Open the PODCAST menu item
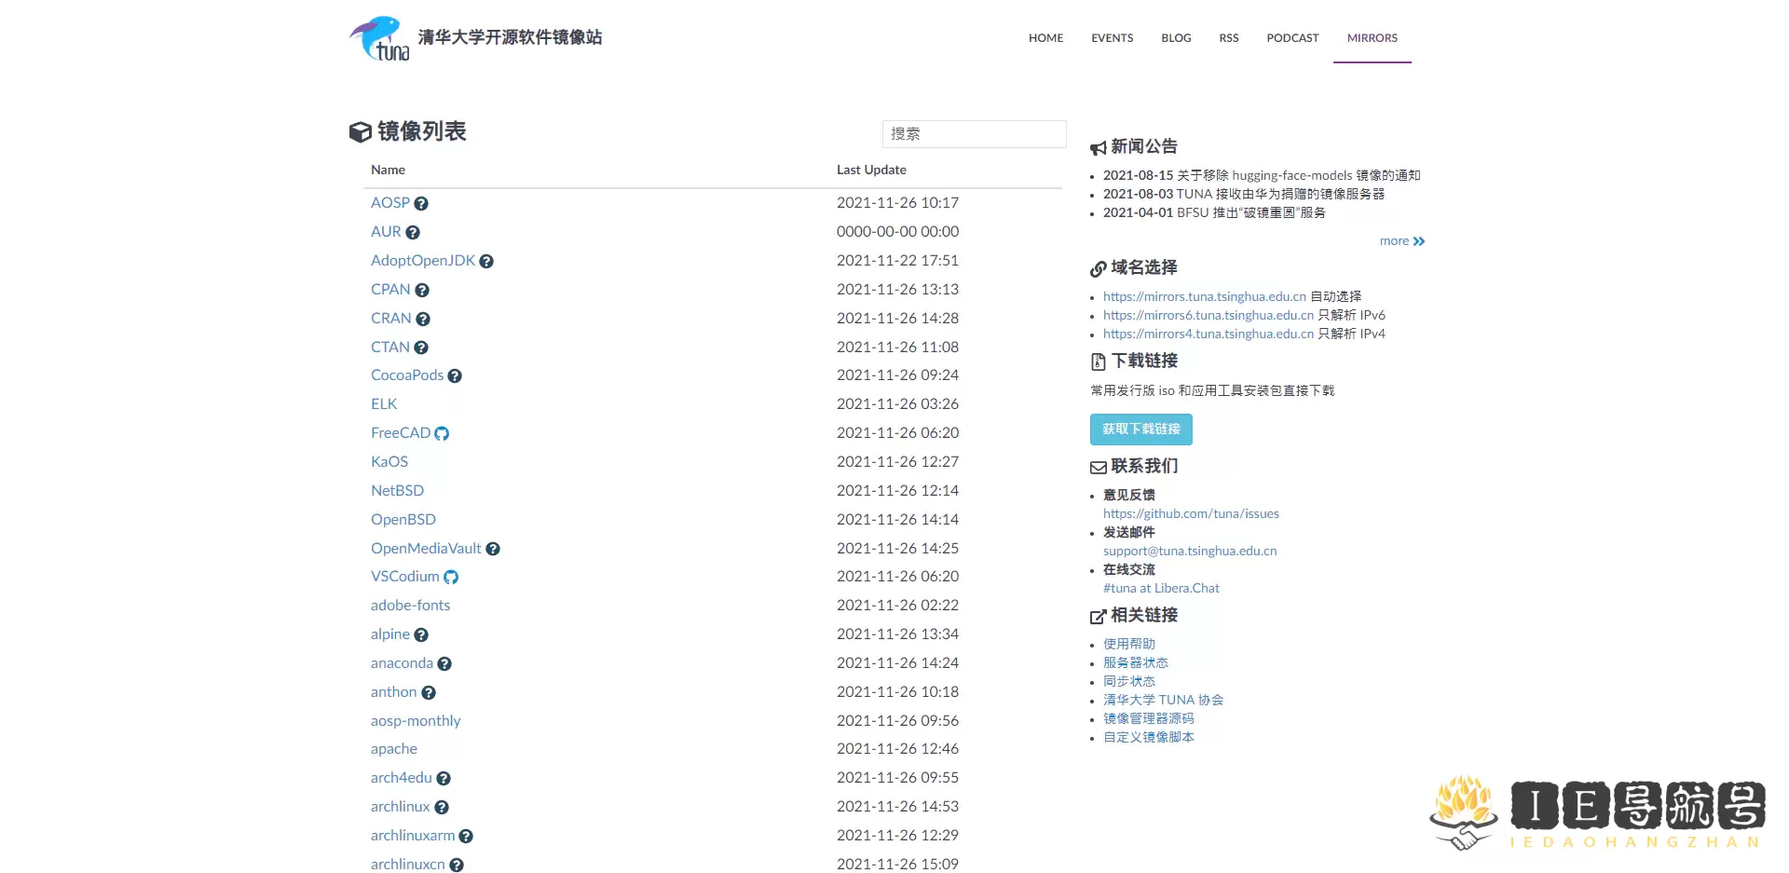 click(1291, 38)
